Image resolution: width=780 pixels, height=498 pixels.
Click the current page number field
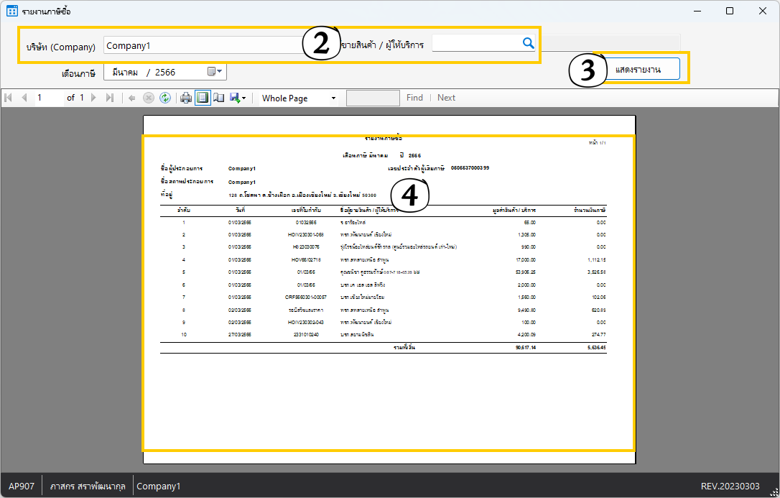(49, 98)
